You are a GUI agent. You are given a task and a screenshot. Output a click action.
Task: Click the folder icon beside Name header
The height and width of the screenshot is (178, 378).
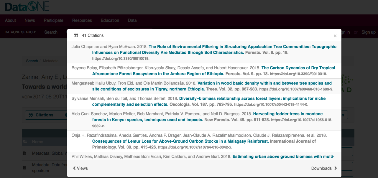(x=25, y=142)
